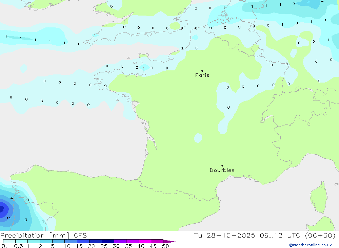The height and width of the screenshot is (248, 339).
Task: Click the Paris city label
Action: click(202, 75)
